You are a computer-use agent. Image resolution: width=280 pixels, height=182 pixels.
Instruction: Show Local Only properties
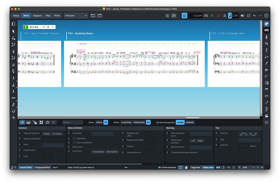[126, 122]
